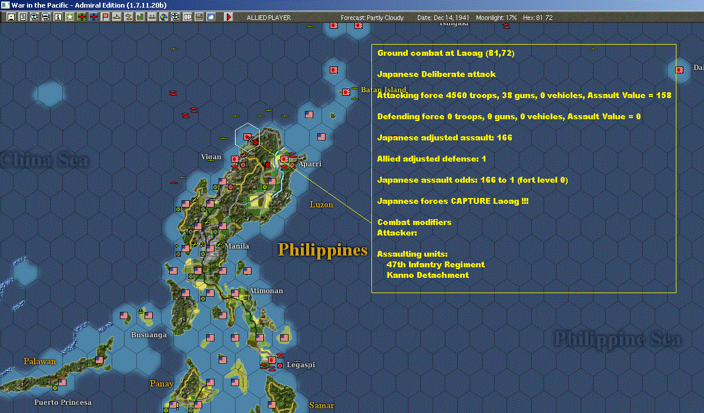The image size is (704, 413).
Task: Click the white star on green icon
Action: point(69,17)
